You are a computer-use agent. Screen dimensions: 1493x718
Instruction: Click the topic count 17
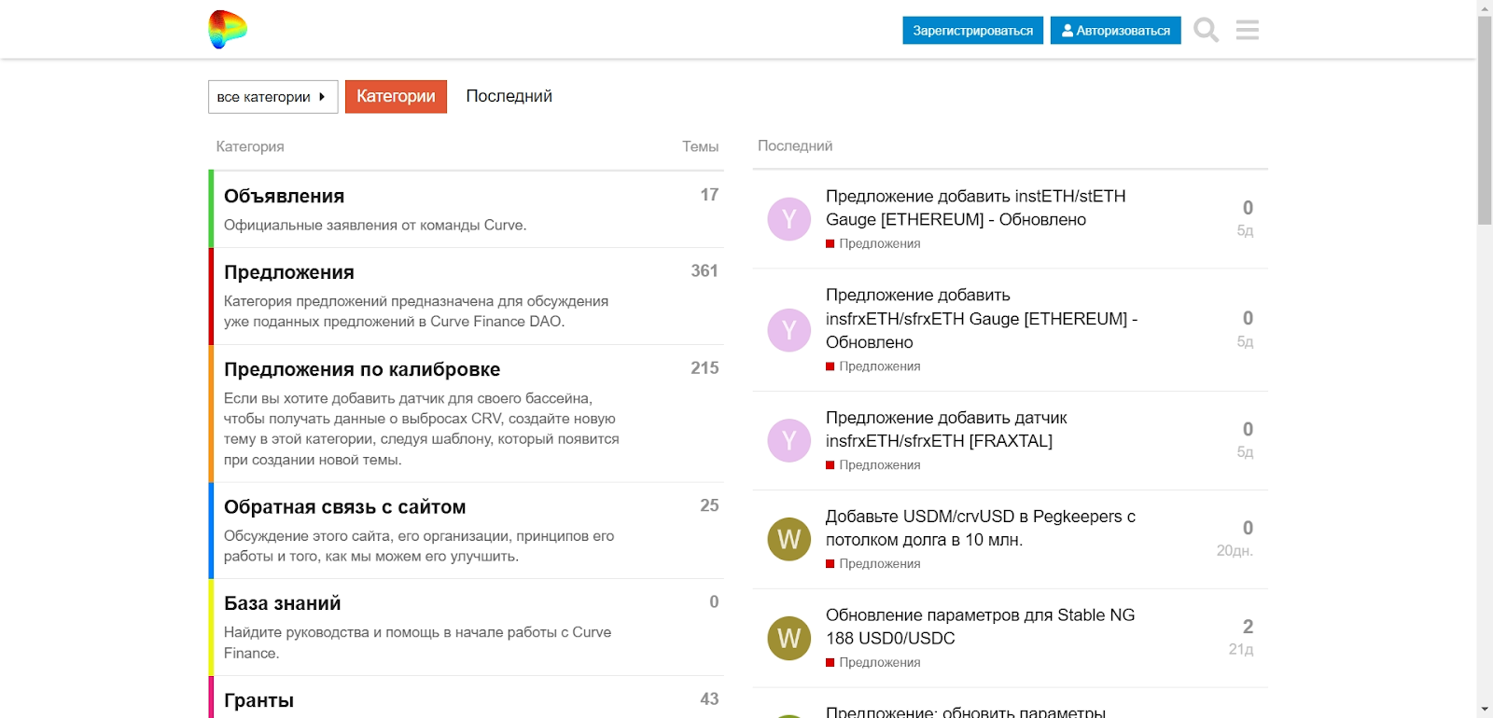(709, 195)
